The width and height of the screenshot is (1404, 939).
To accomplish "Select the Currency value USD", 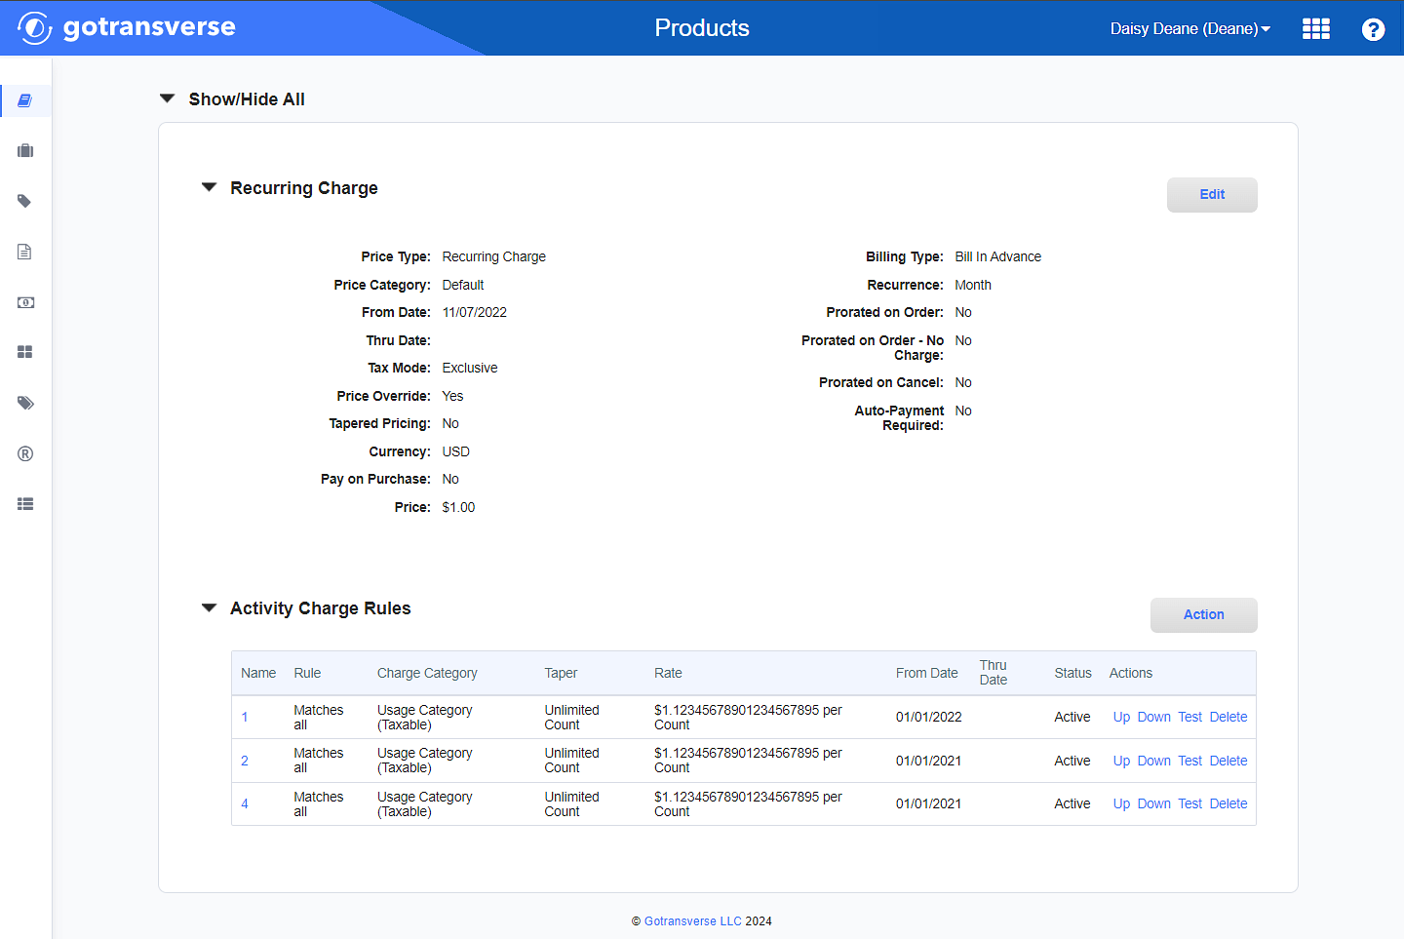I will point(455,451).
